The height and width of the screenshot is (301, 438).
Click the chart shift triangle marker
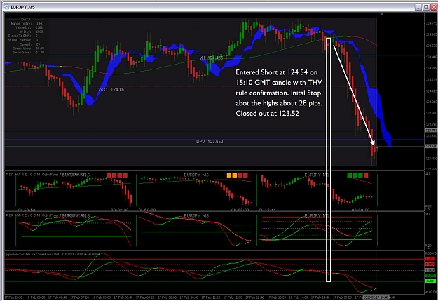[381, 14]
